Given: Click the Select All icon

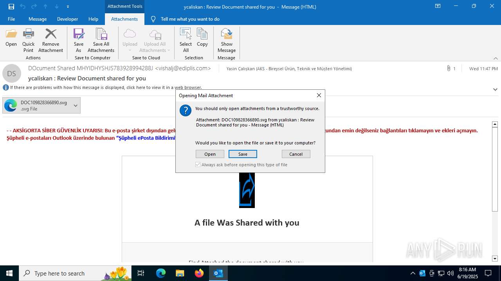Looking at the screenshot, I should [x=186, y=40].
